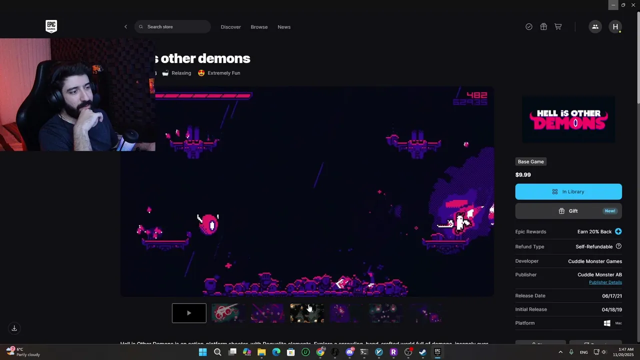Open the friends list icon
The image size is (640, 360).
[x=595, y=27]
